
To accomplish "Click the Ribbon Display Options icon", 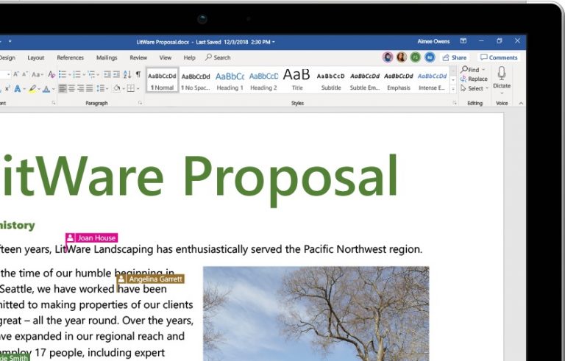I will click(x=463, y=41).
